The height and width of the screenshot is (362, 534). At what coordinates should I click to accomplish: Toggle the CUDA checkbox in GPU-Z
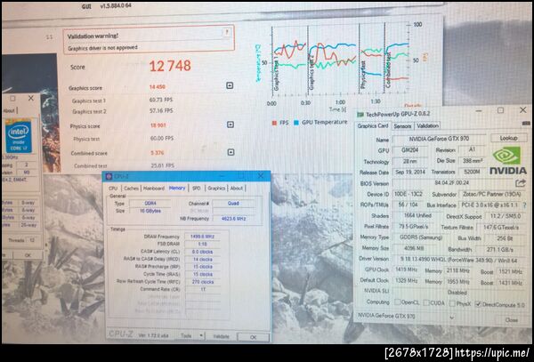426,302
